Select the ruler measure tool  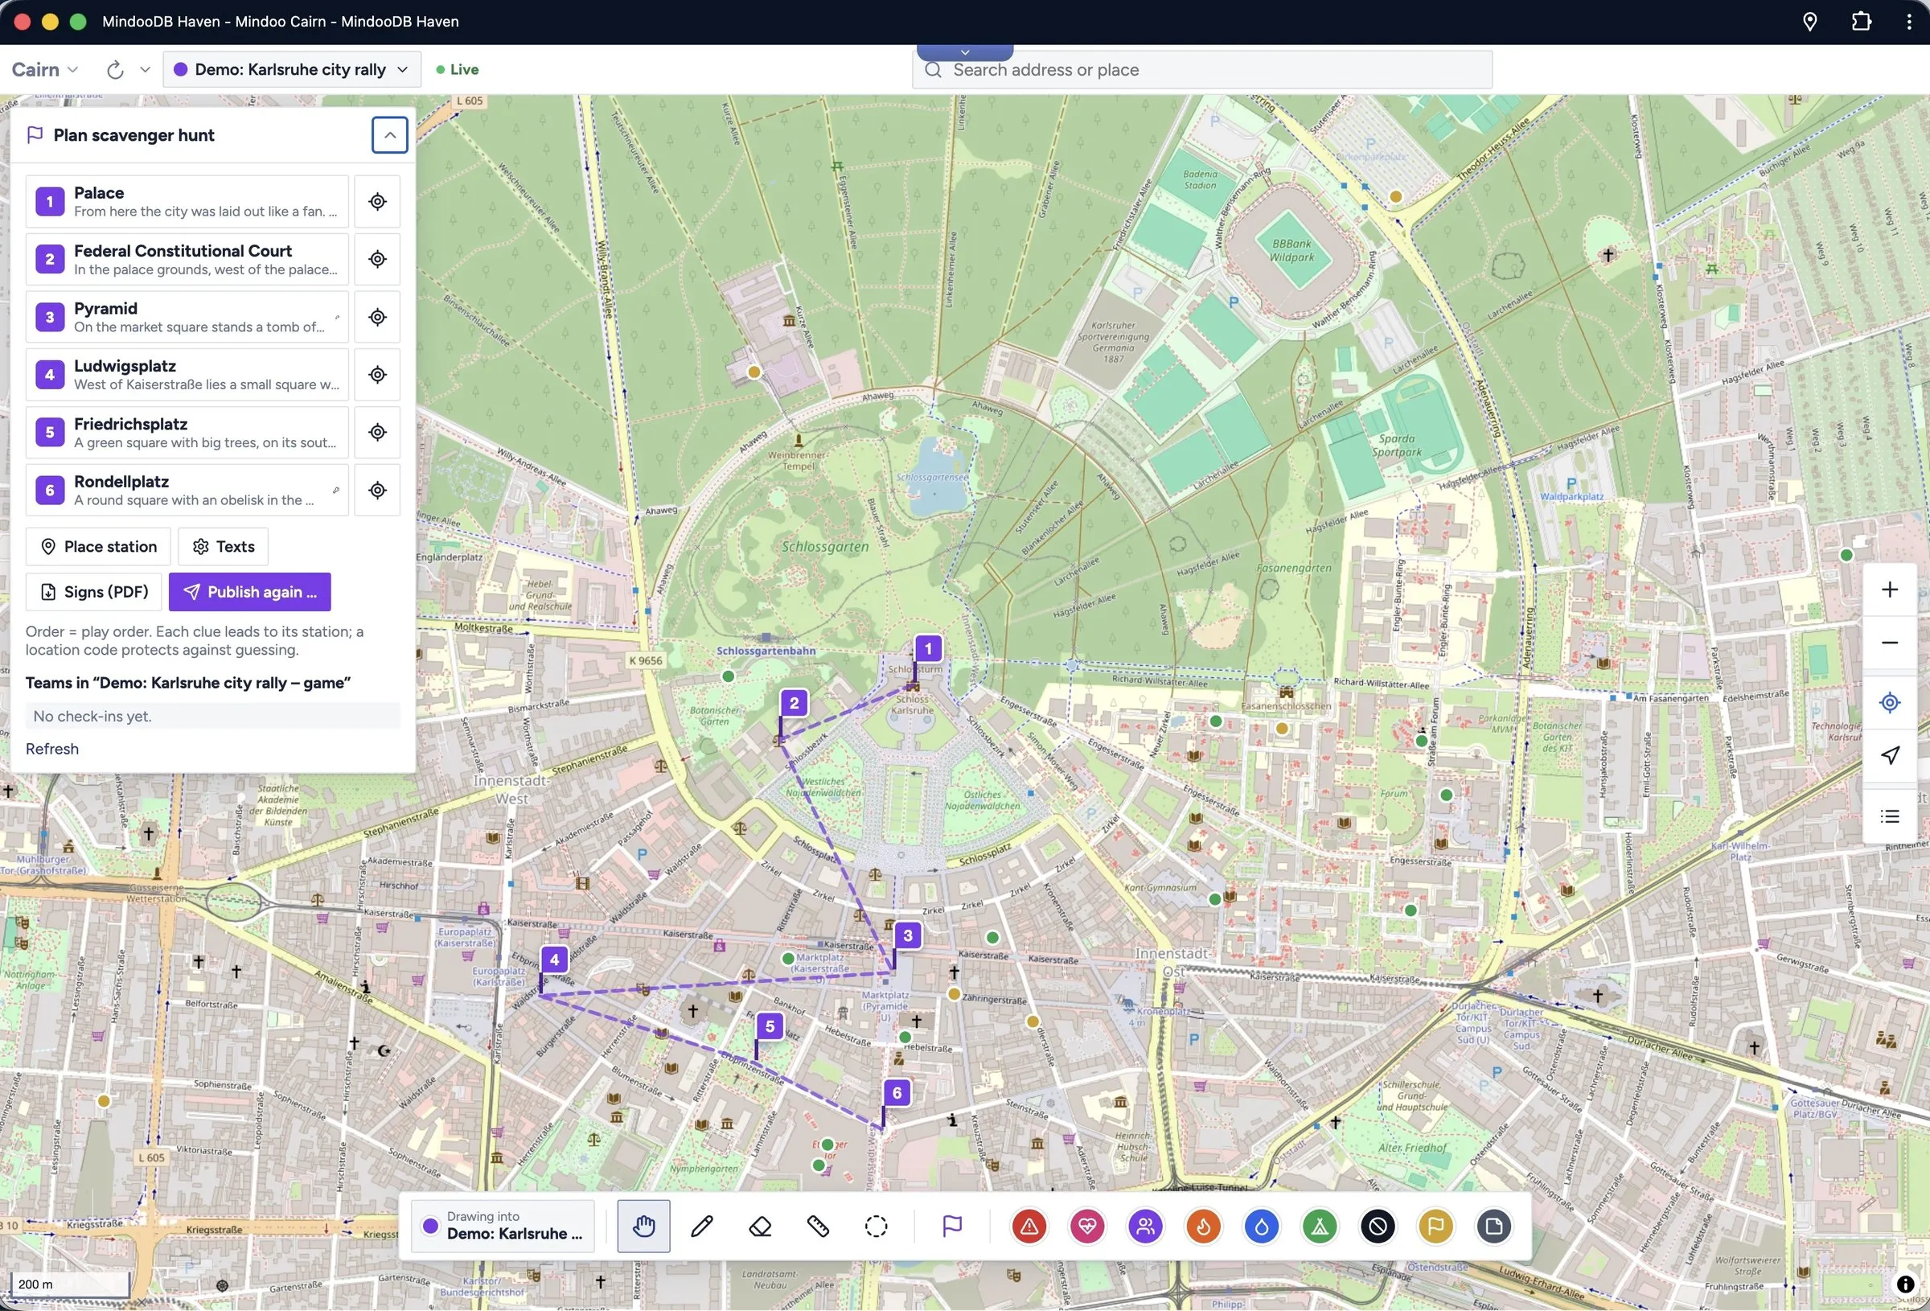pyautogui.click(x=818, y=1226)
